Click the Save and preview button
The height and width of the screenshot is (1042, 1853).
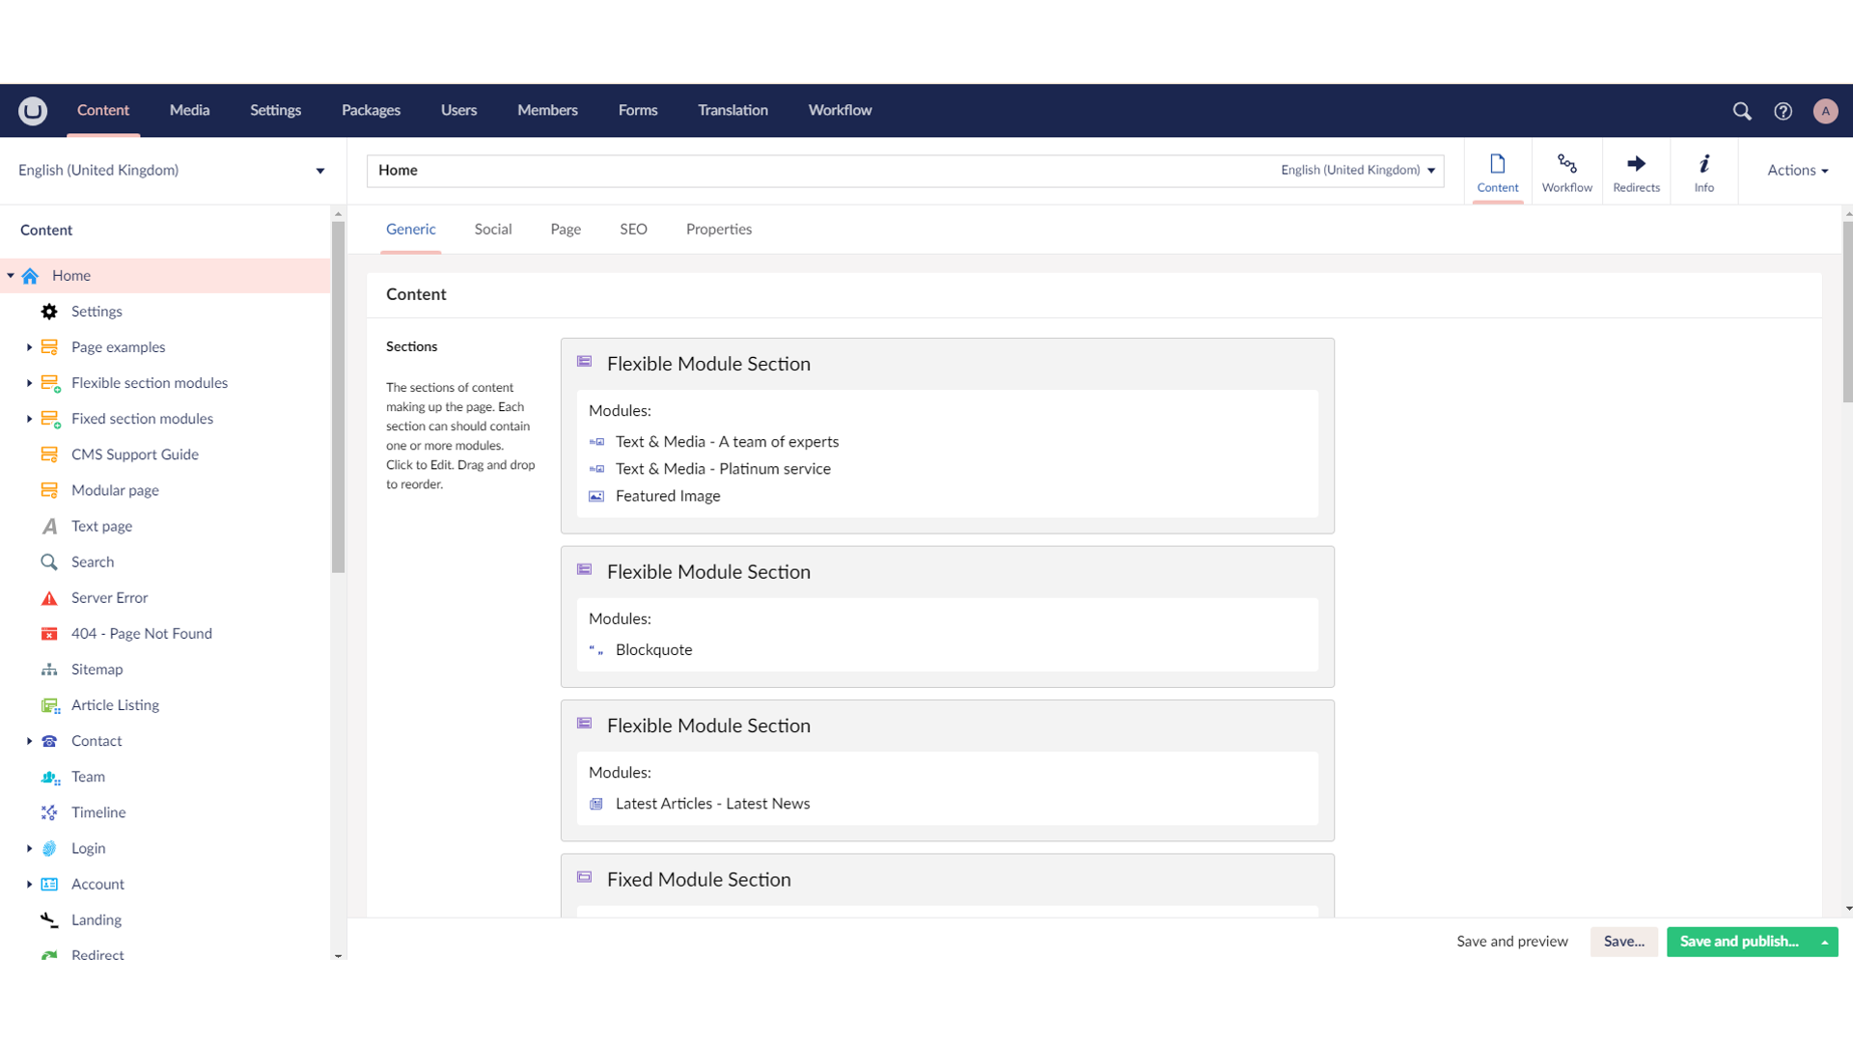[1511, 942]
